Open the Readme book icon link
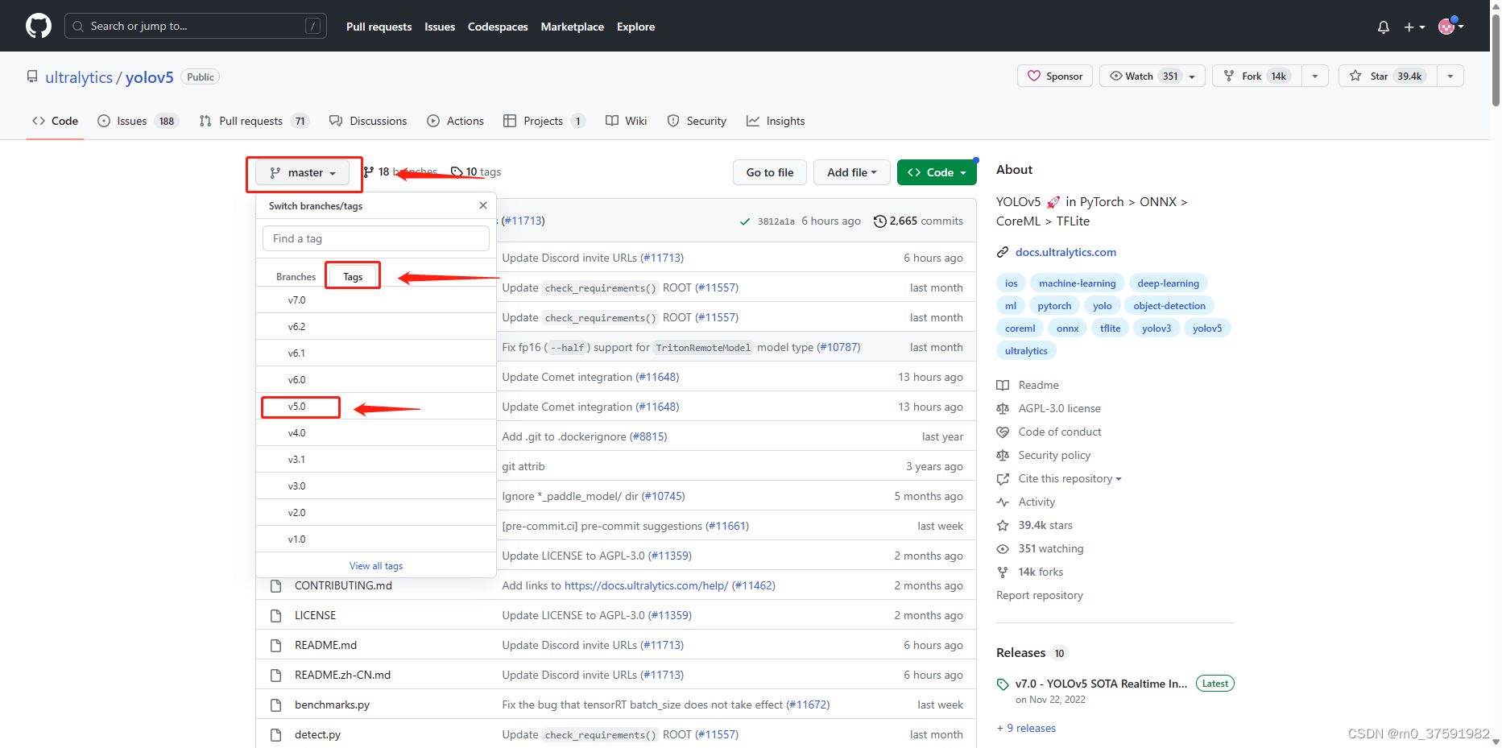 pos(1003,385)
